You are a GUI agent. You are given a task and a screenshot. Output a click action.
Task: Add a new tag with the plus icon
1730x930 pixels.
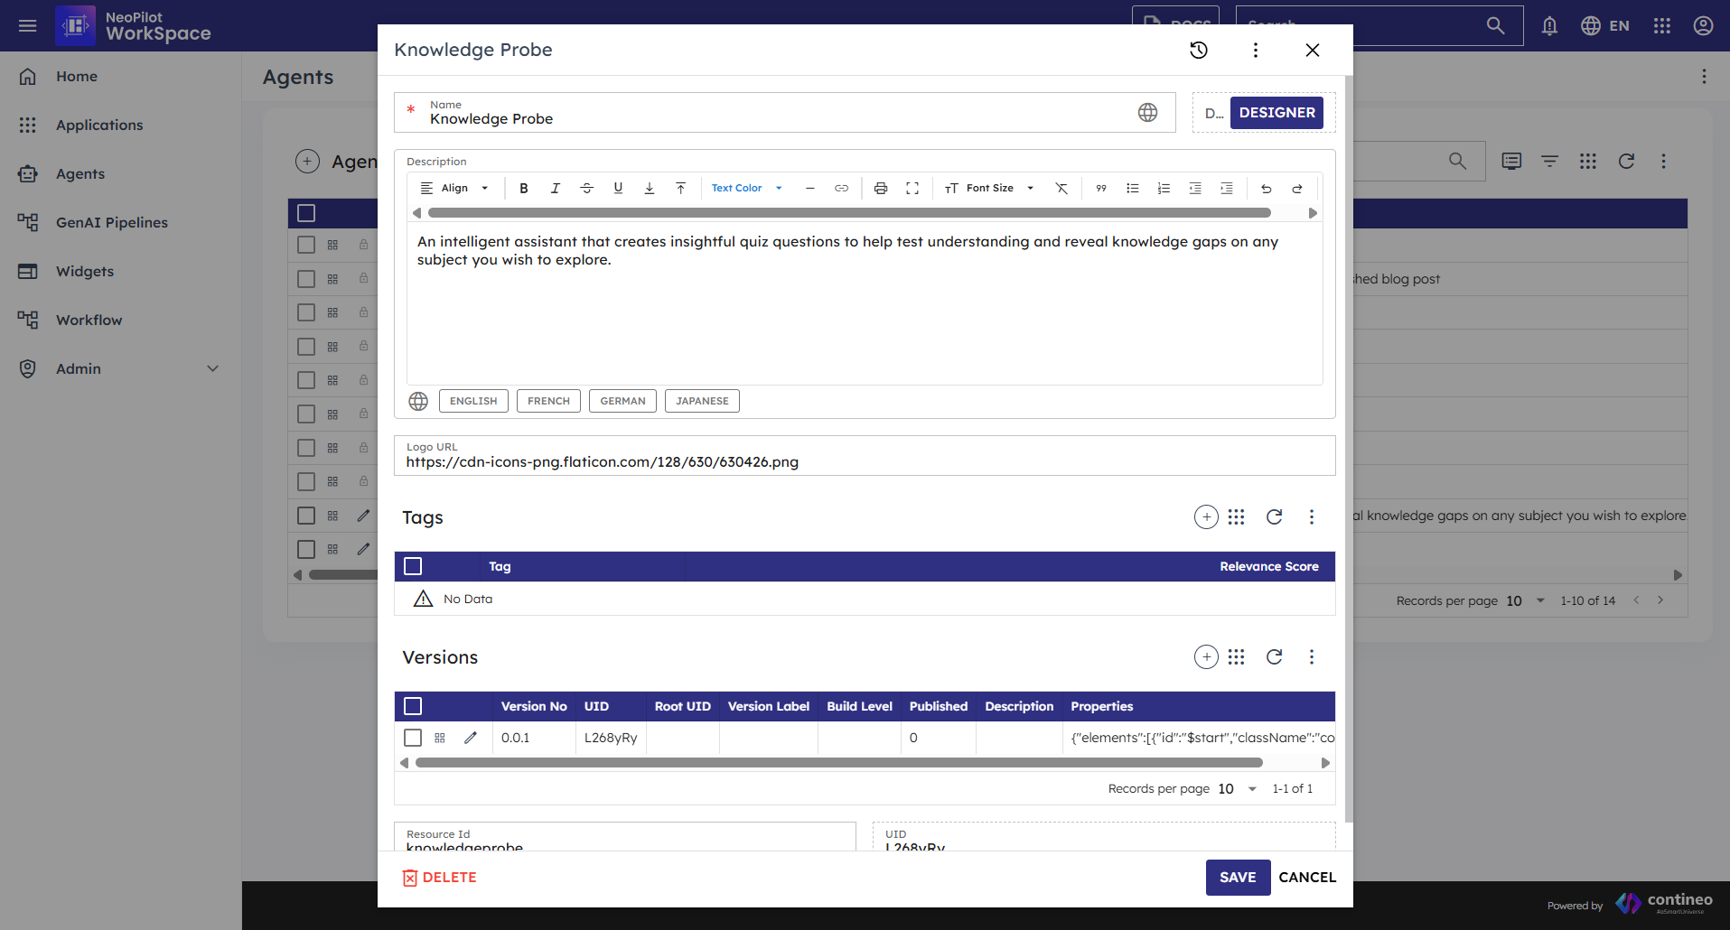tap(1206, 516)
